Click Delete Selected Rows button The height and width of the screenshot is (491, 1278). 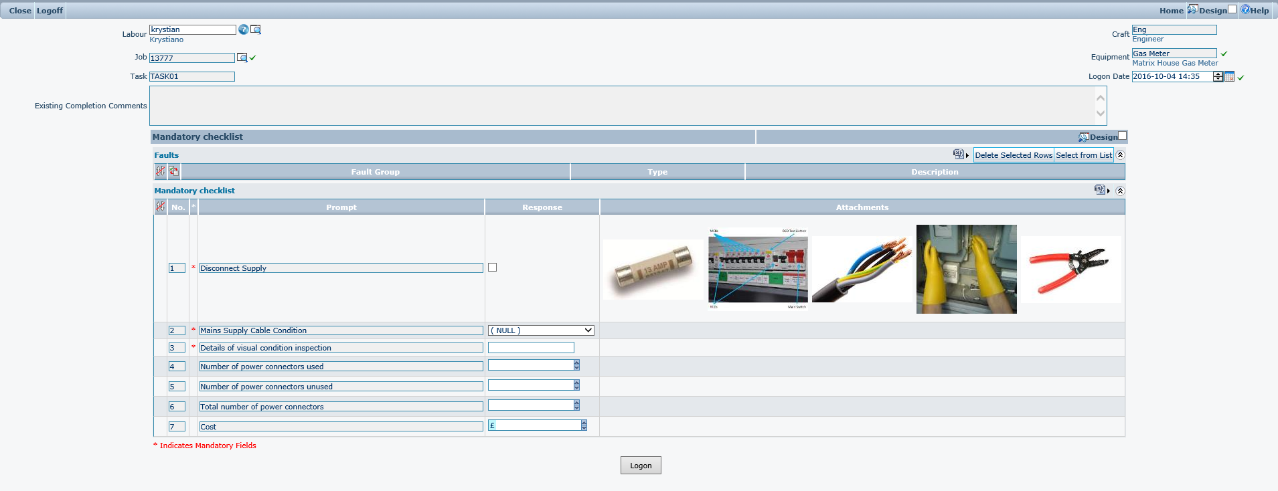(x=1014, y=155)
